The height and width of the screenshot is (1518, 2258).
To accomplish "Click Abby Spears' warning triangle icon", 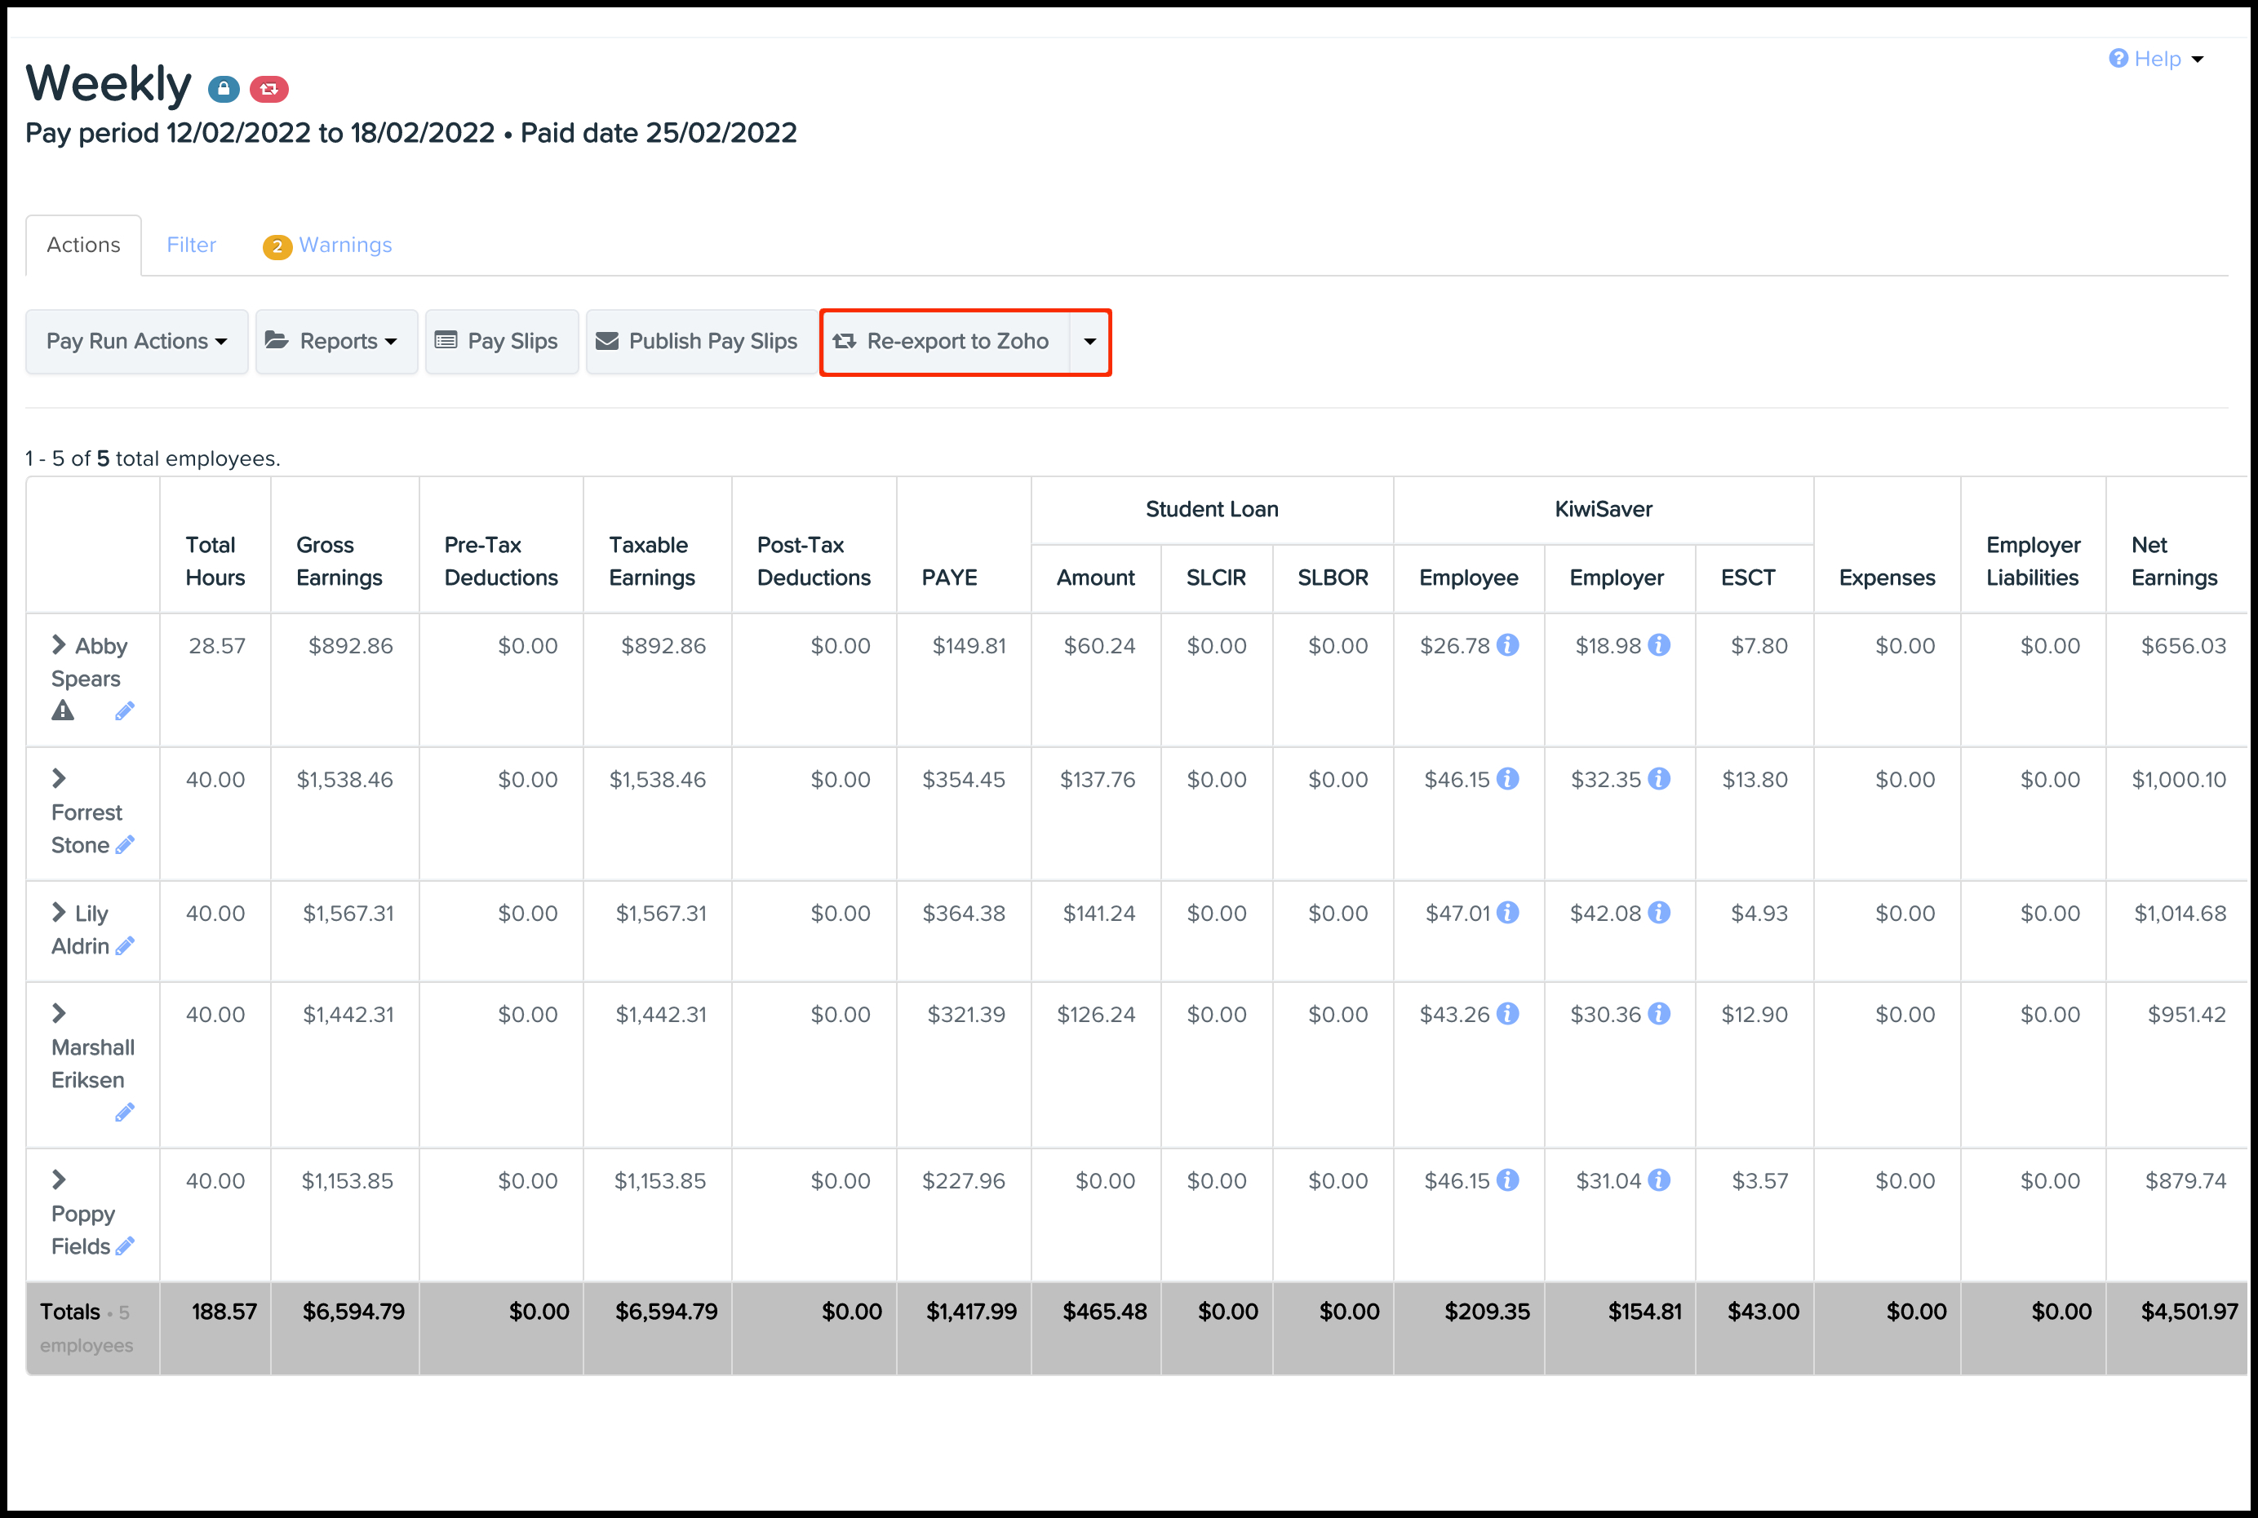I will pos(63,711).
